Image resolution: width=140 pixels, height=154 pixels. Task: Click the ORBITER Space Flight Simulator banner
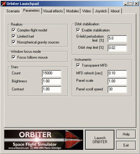coord(44,140)
